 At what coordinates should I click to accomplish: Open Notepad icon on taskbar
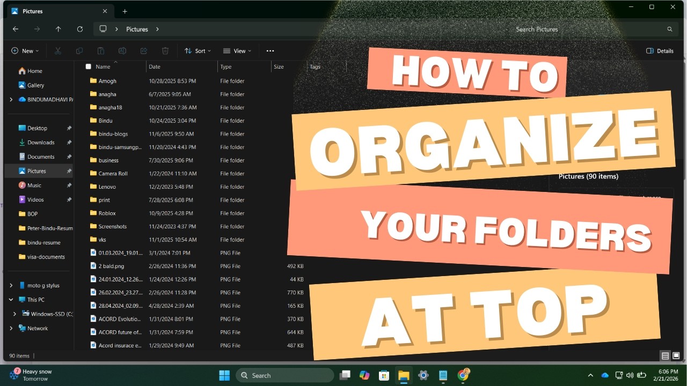(443, 375)
